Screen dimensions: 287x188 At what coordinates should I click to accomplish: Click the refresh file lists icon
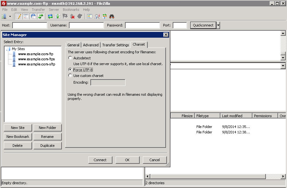(x=50, y=16)
